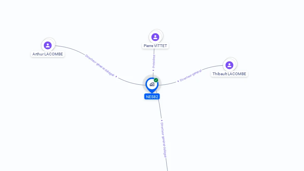Open the NES82 blue name label
304x171 pixels.
(152, 97)
